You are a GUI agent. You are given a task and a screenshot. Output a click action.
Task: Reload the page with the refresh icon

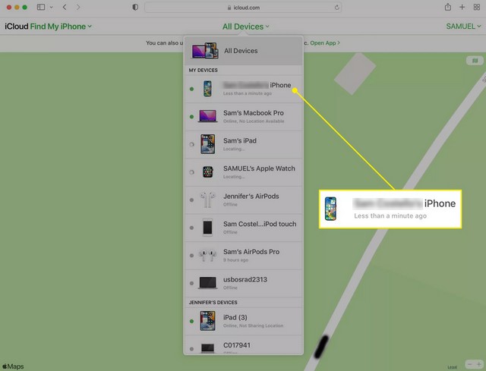tap(336, 8)
